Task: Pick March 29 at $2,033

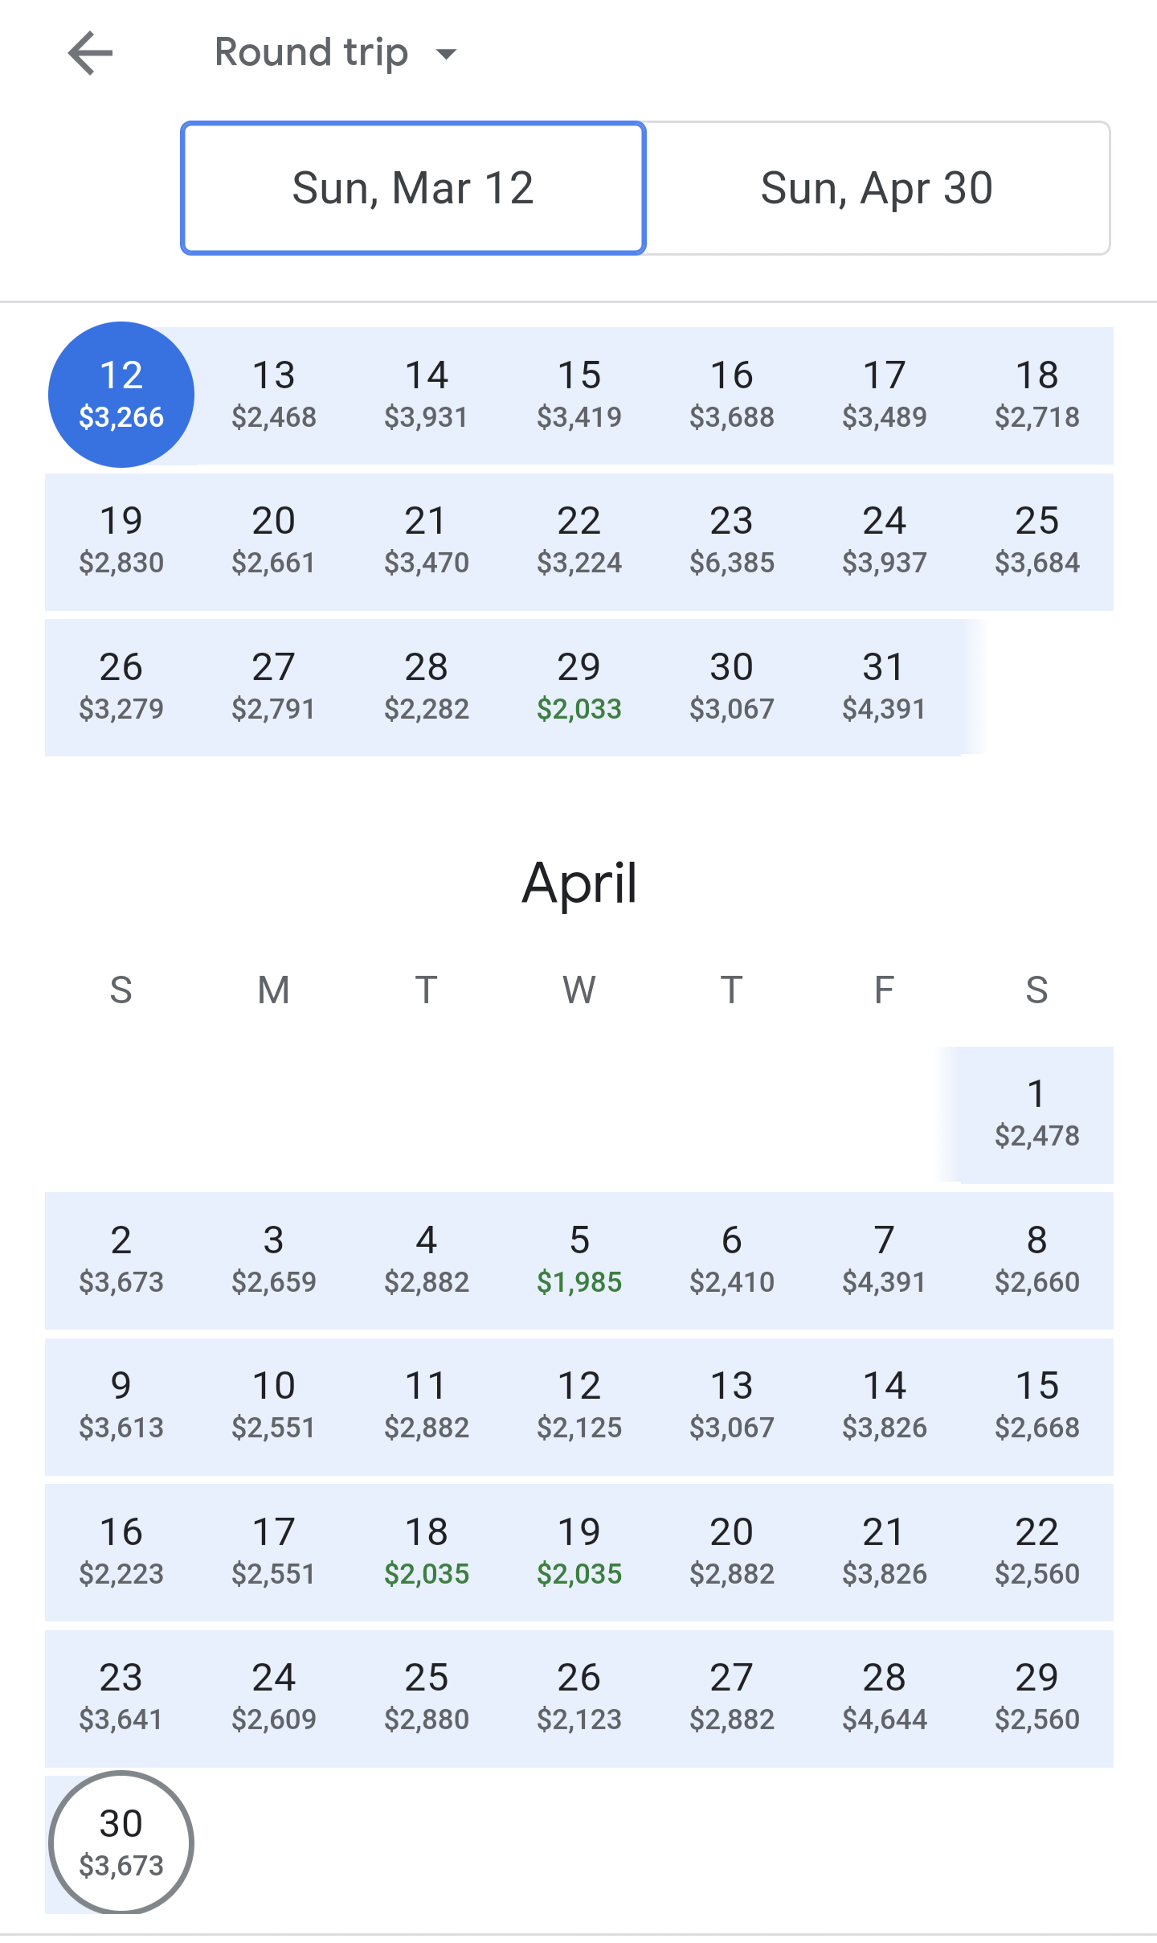Action: pyautogui.click(x=578, y=687)
